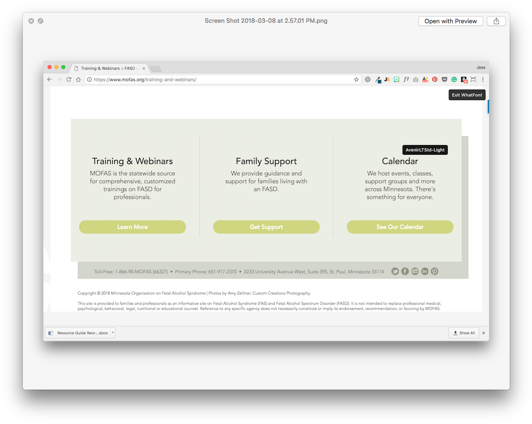Click Show All downloads button
The height and width of the screenshot is (424, 532).
(x=464, y=333)
